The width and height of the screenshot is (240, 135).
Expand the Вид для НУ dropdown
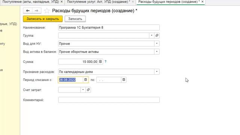pos(157,43)
